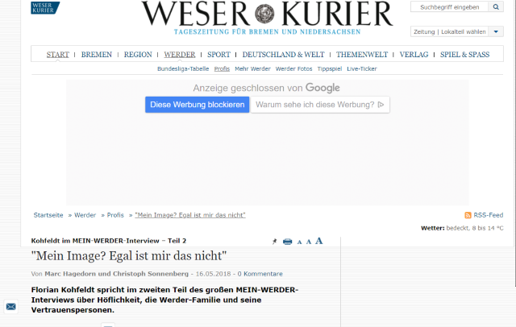Click the Wetter bedeckt weather text

(462, 228)
